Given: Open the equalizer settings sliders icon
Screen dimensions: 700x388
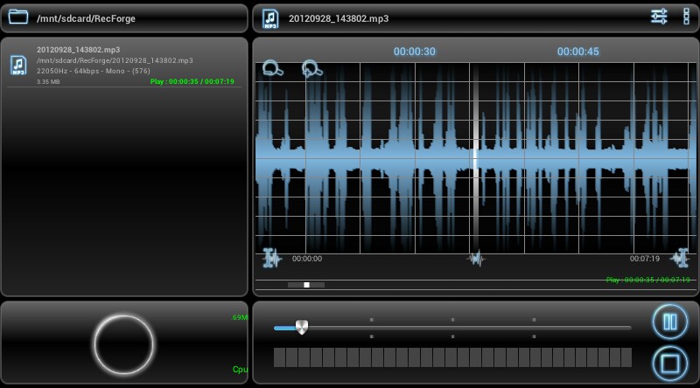Looking at the screenshot, I should (x=659, y=17).
